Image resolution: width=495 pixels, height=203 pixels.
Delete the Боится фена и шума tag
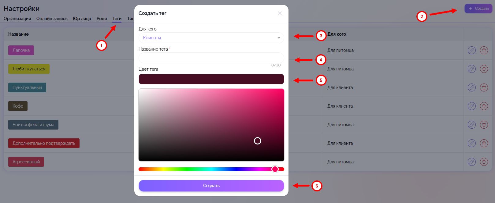coord(484,125)
